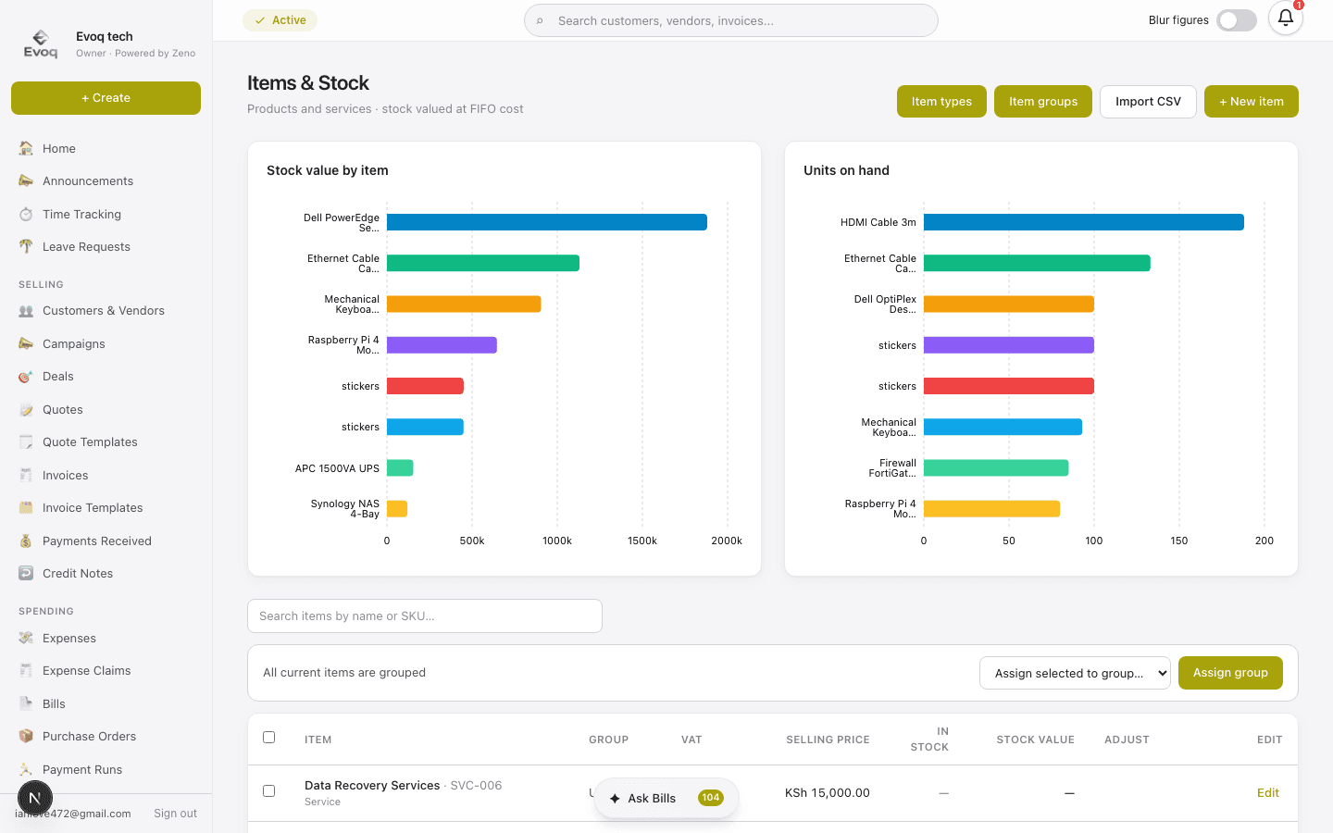
Task: Click the HDMI Cable 3m units bar
Action: tap(1084, 222)
